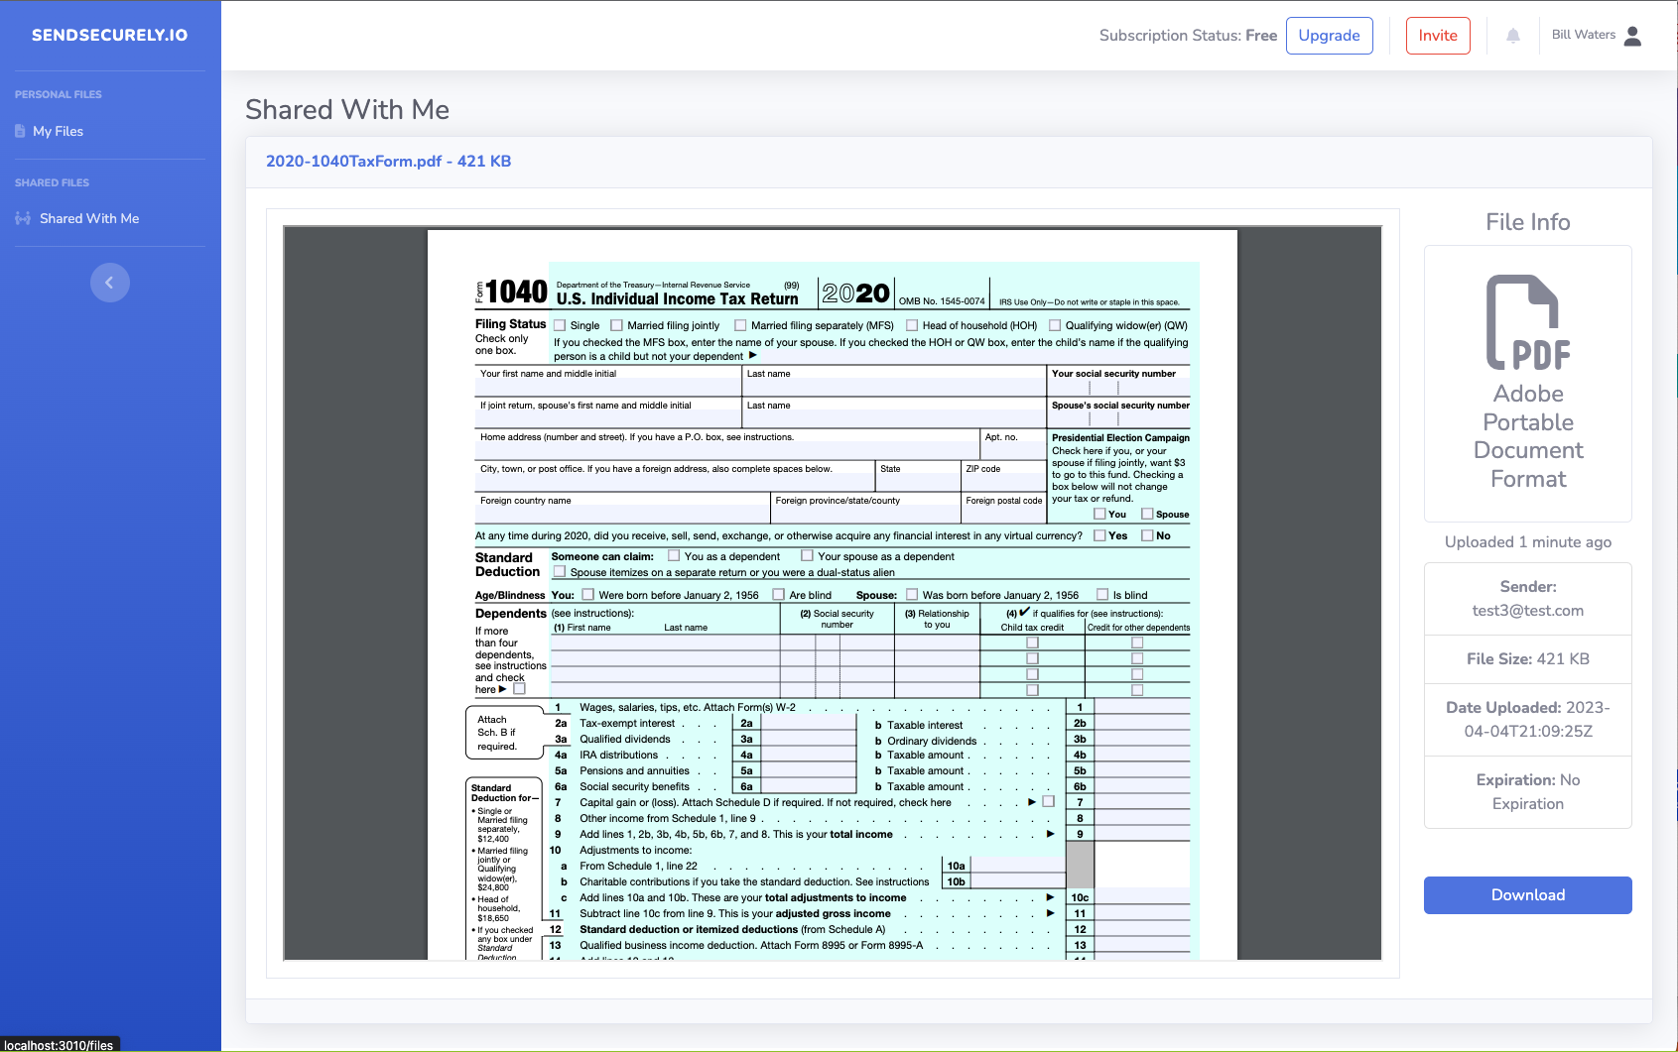Click 'File Size: 421 KB' entry

(x=1528, y=659)
